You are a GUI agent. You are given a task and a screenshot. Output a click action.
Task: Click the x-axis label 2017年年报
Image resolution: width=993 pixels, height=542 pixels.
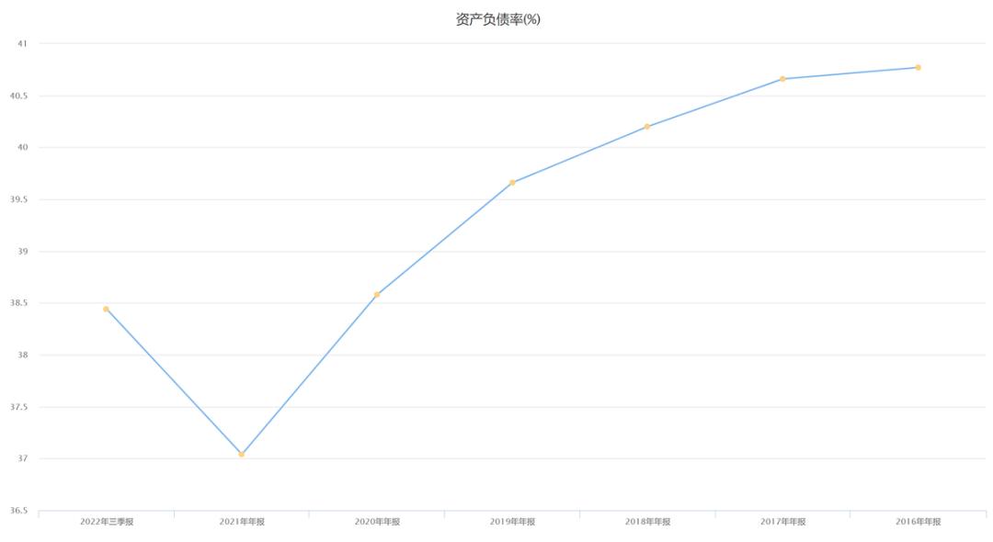click(783, 522)
